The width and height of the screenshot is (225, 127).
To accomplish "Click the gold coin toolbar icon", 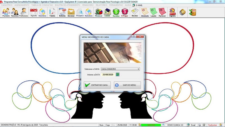I will [x=183, y=12].
